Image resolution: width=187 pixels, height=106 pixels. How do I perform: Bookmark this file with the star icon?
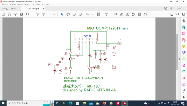click(x=9, y=14)
